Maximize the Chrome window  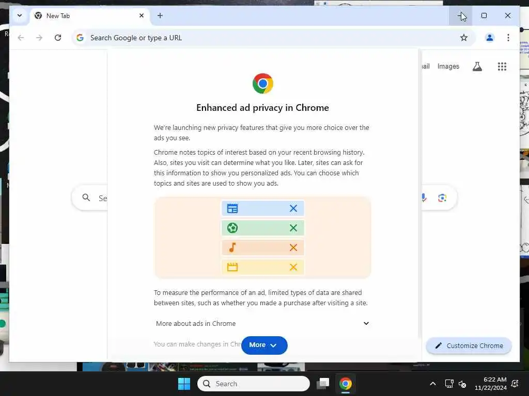tap(484, 15)
